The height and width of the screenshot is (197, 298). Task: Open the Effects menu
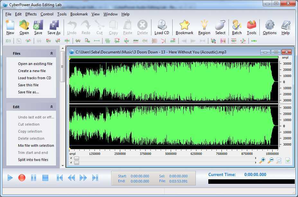coord(31,14)
